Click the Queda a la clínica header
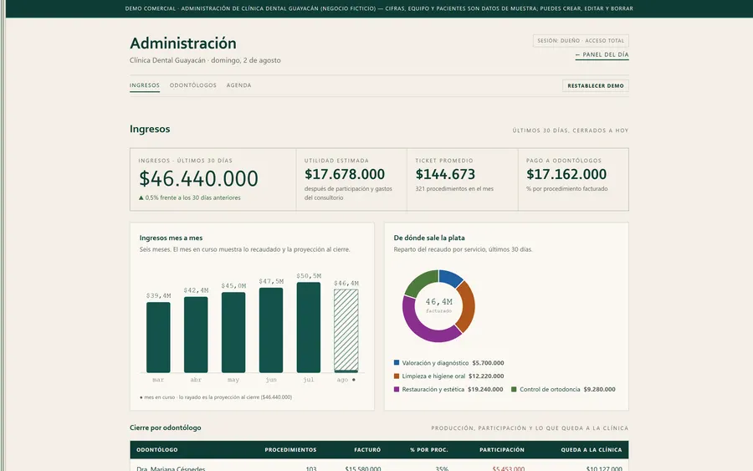Screen dimensions: 753x471 (x=592, y=450)
